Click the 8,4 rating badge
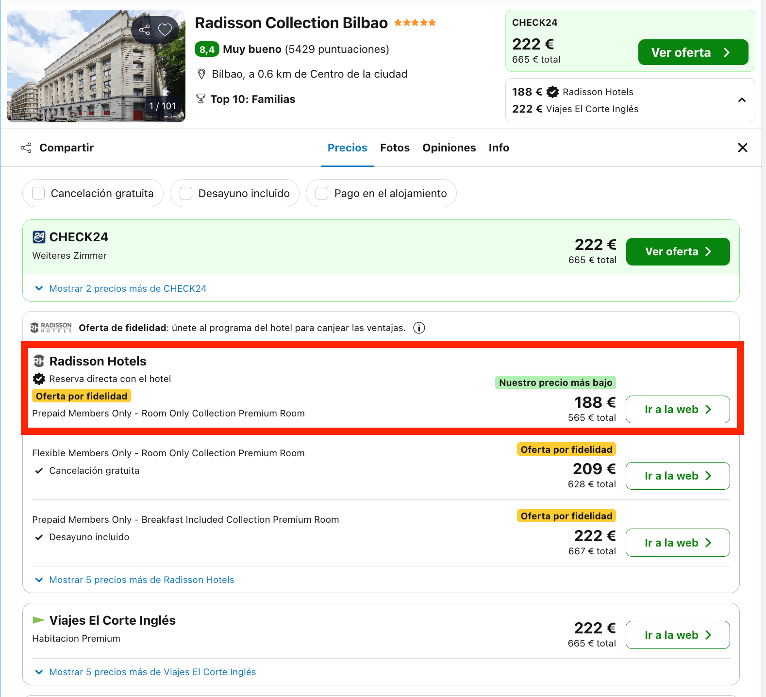This screenshot has width=766, height=697. point(207,50)
